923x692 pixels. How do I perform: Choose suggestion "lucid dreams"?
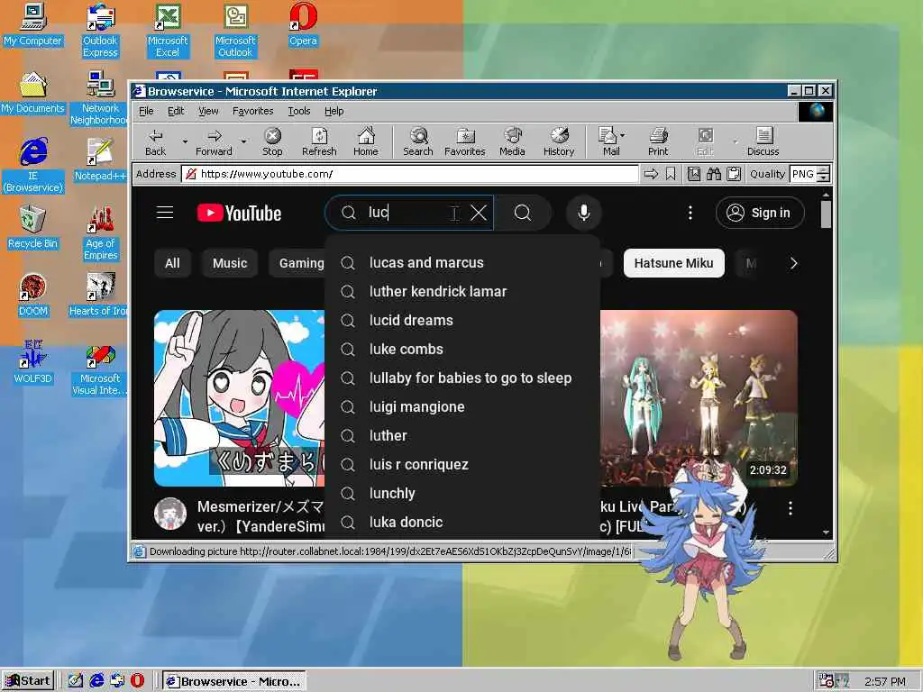[x=462, y=320]
